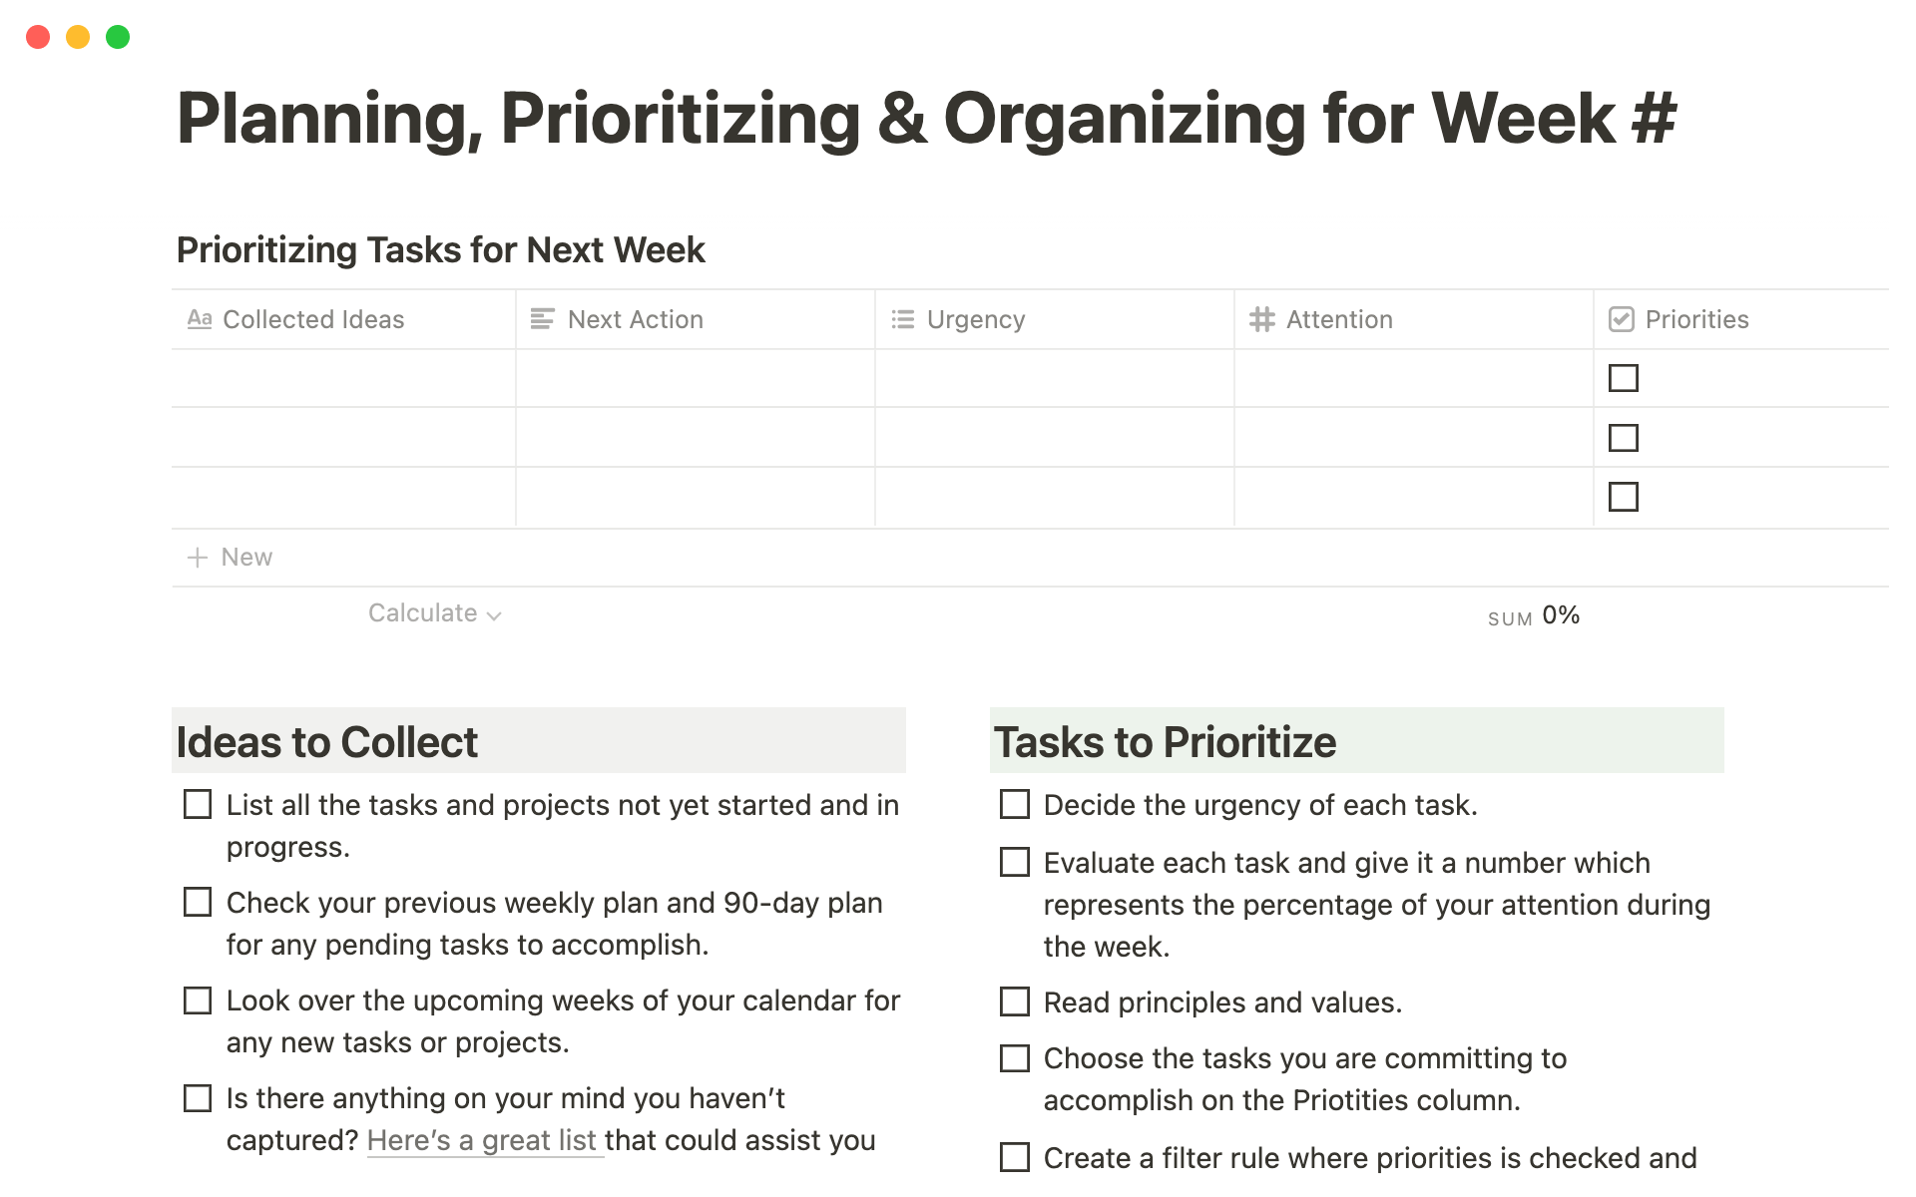Click the list icon beside Urgency
This screenshot has height=1197, width=1916.
click(x=902, y=319)
